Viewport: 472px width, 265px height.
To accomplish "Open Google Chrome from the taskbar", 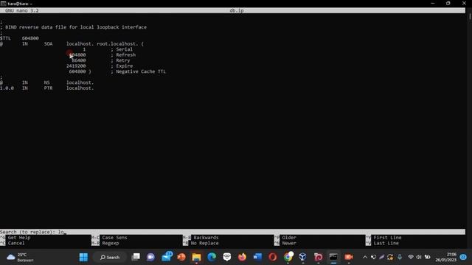I will (288, 257).
